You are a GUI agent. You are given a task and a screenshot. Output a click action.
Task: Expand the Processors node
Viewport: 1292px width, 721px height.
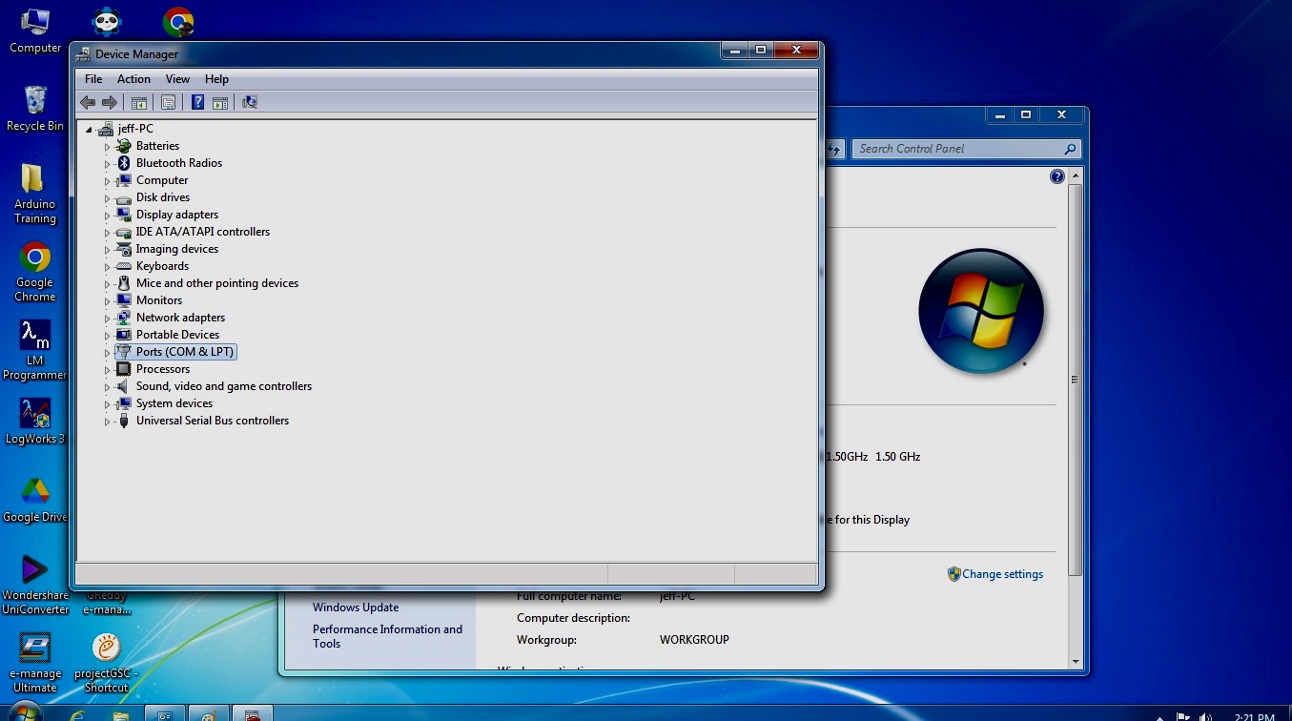click(107, 370)
